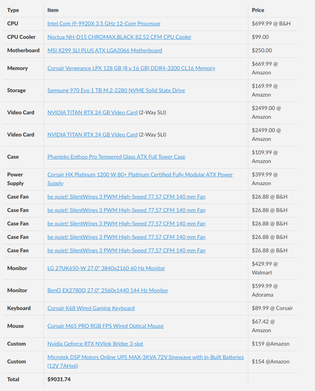Open the Intel Core i9-9920X processor link
This screenshot has height=391, width=315.
point(104,24)
